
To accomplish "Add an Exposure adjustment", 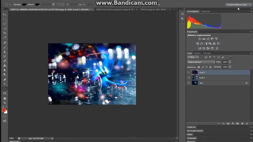I will [x=212, y=39].
